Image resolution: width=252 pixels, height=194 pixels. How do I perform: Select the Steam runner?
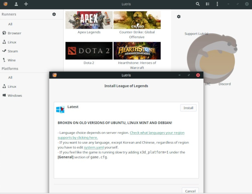(x=13, y=51)
